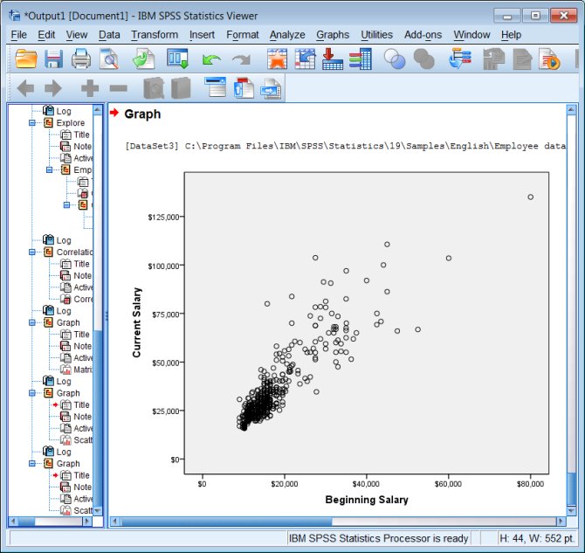585x553 pixels.
Task: Open the Transform menu
Action: 155,35
